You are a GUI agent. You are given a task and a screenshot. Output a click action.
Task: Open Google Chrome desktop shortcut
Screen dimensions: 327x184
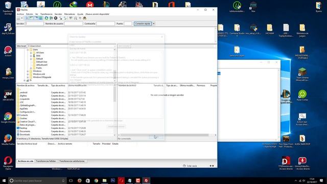coord(8,118)
